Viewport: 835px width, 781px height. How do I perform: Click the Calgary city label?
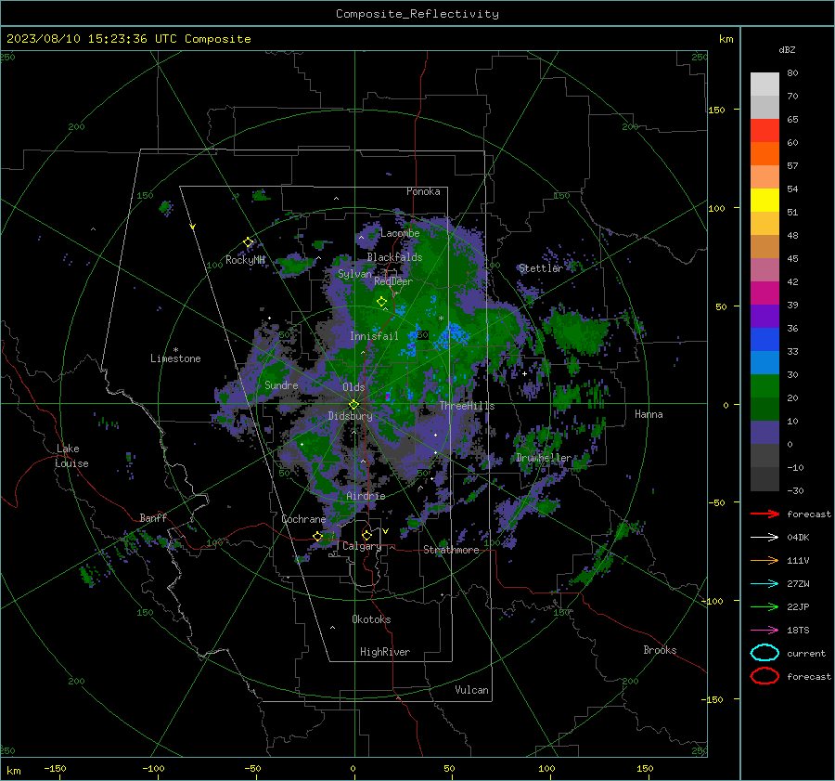tap(362, 546)
